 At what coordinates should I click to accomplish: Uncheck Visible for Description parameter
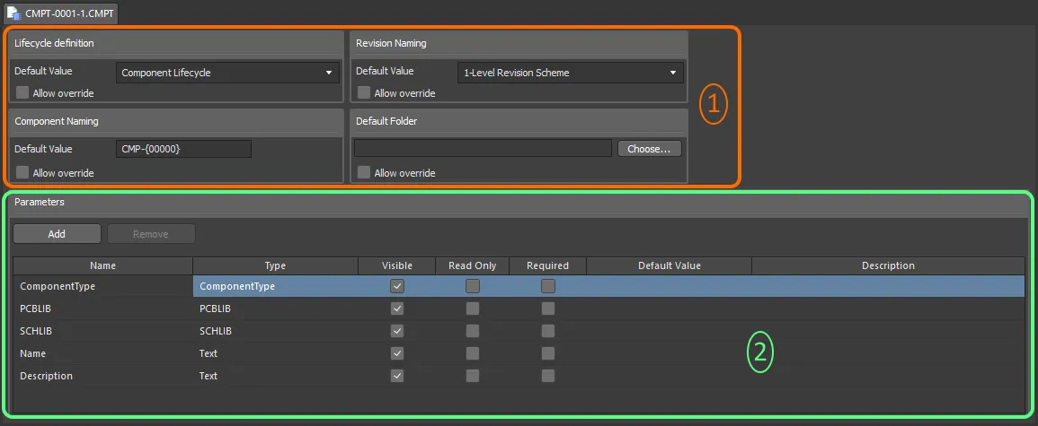coord(397,375)
